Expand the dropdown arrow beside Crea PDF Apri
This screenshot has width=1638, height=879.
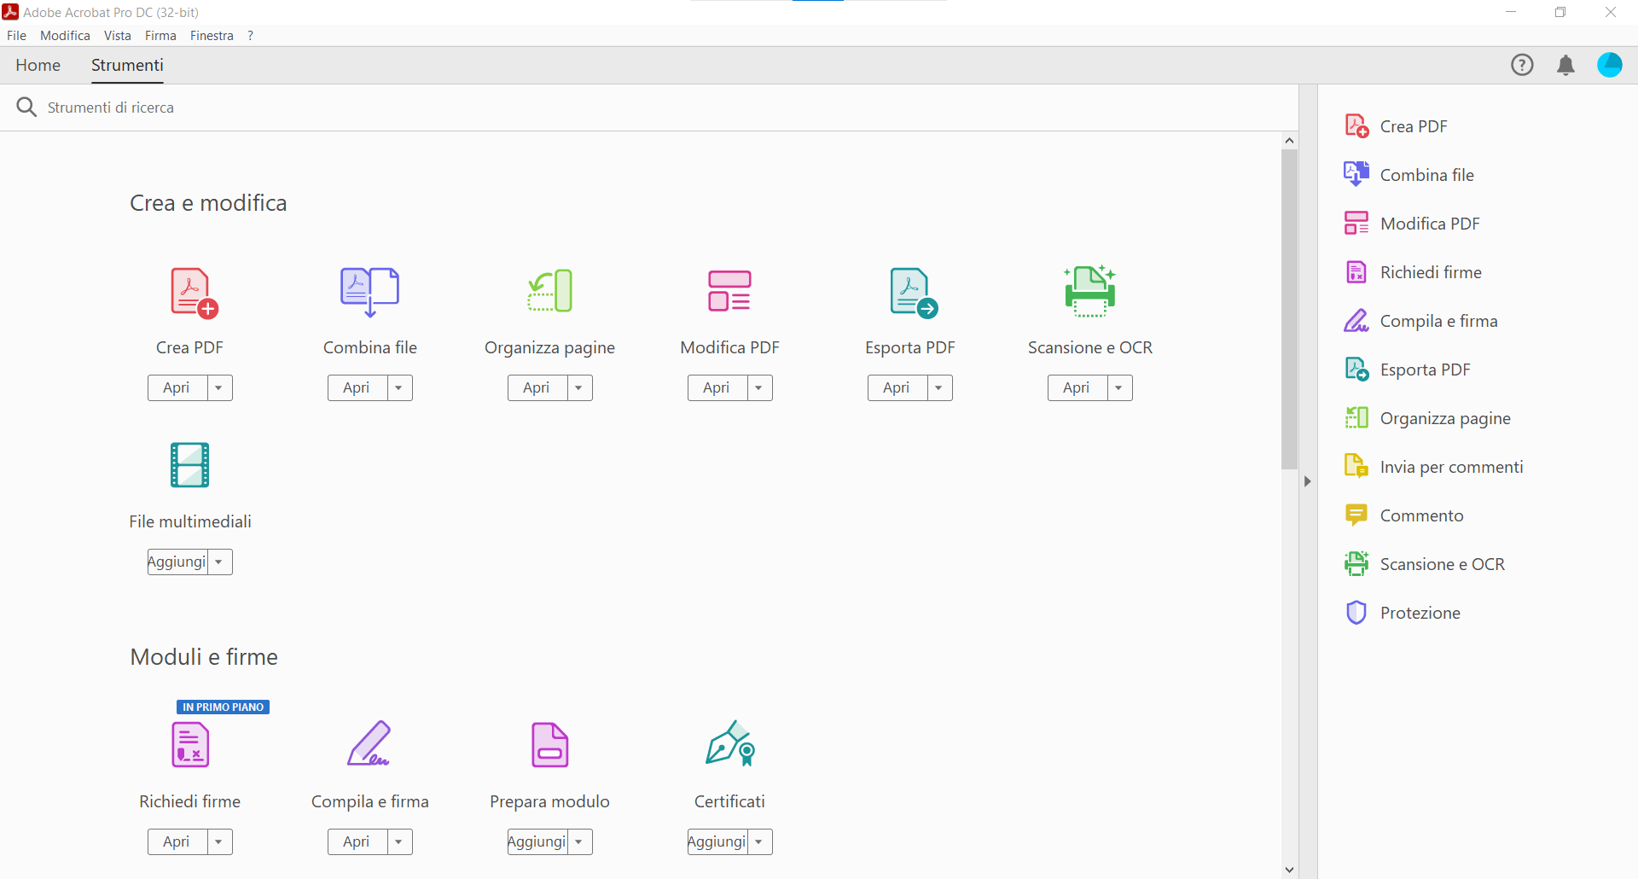[219, 388]
